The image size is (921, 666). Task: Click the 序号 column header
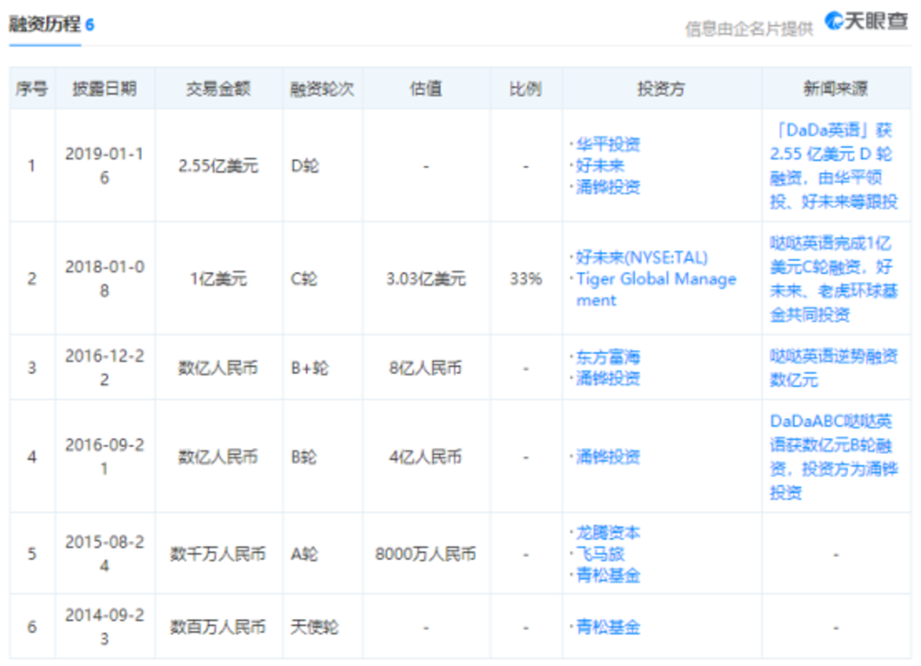point(32,89)
